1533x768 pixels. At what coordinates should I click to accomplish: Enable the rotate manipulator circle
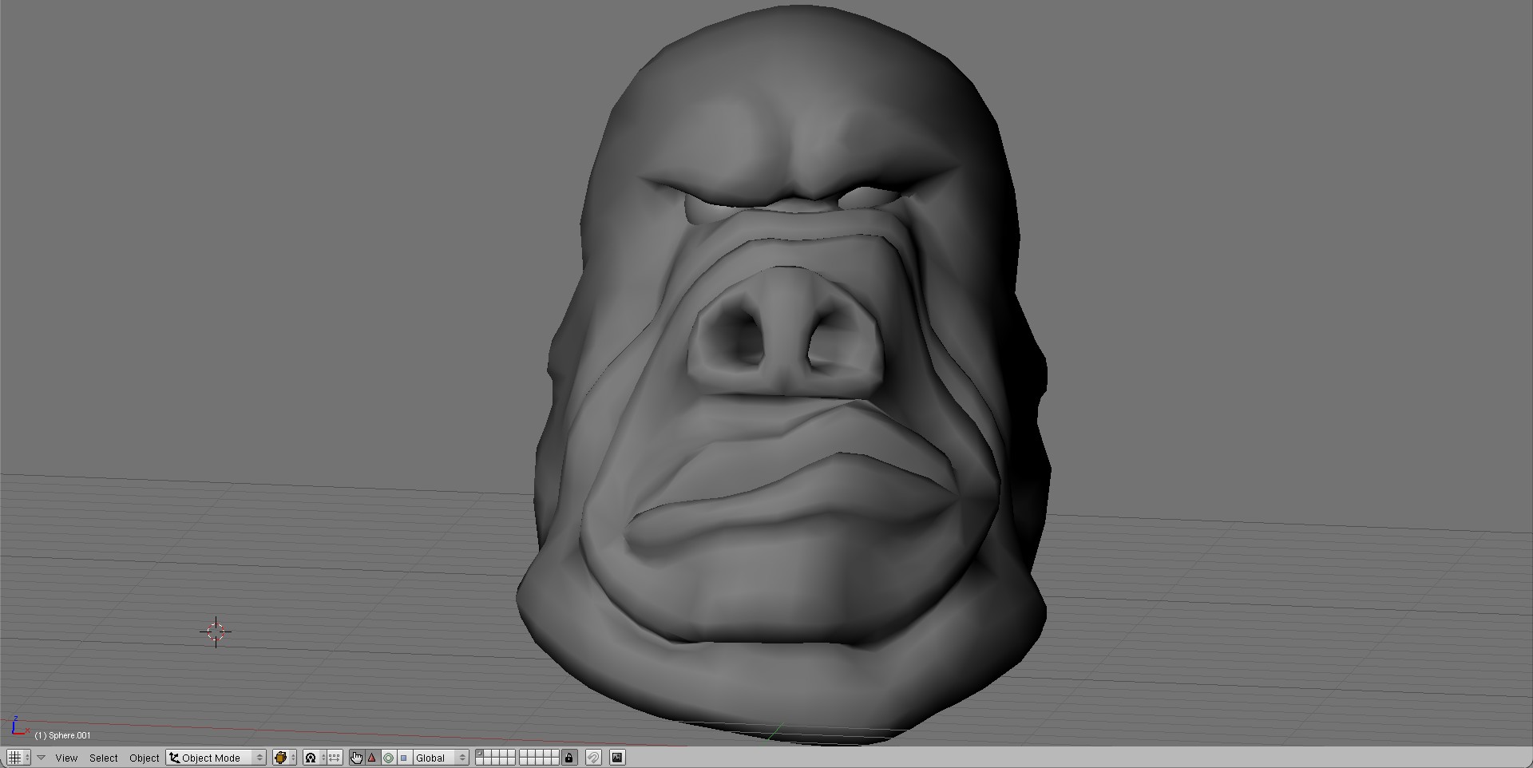coord(388,758)
